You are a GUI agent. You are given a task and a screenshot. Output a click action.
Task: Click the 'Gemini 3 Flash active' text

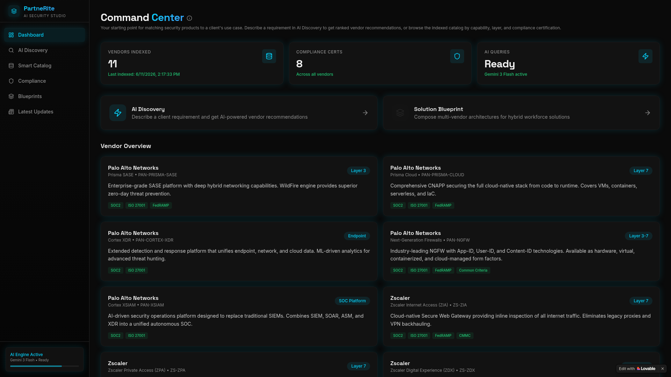click(x=506, y=74)
